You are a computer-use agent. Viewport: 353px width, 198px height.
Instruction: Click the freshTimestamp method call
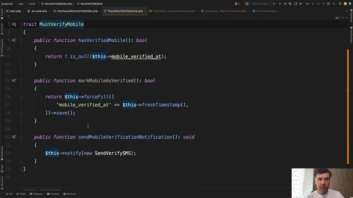point(161,105)
